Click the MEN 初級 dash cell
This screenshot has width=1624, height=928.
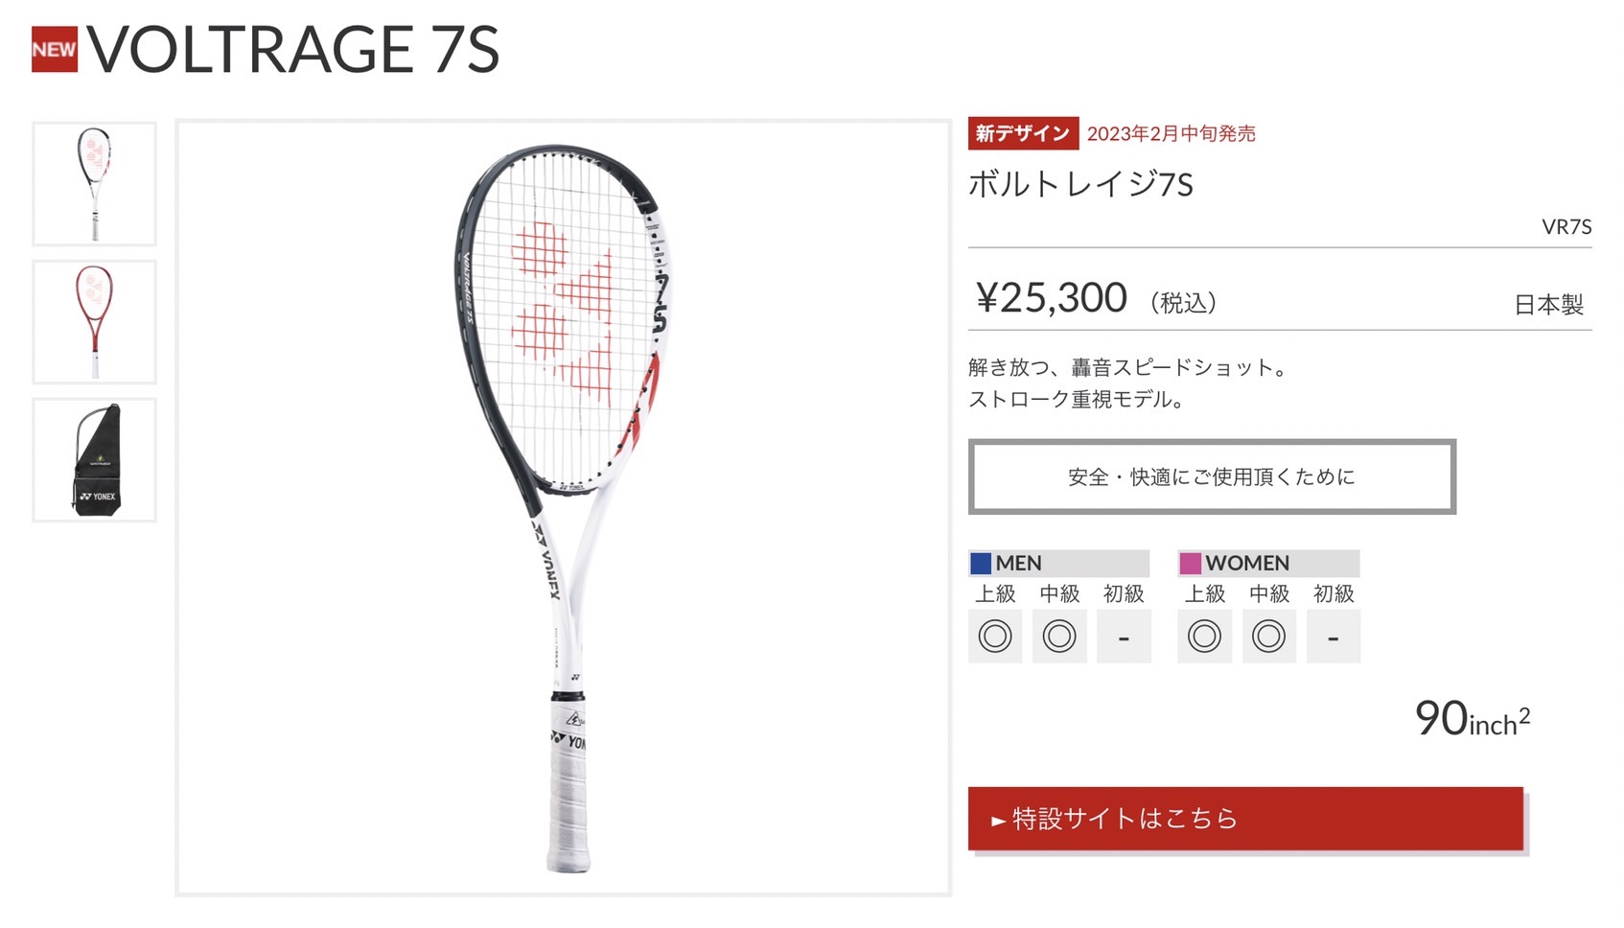tap(1124, 636)
